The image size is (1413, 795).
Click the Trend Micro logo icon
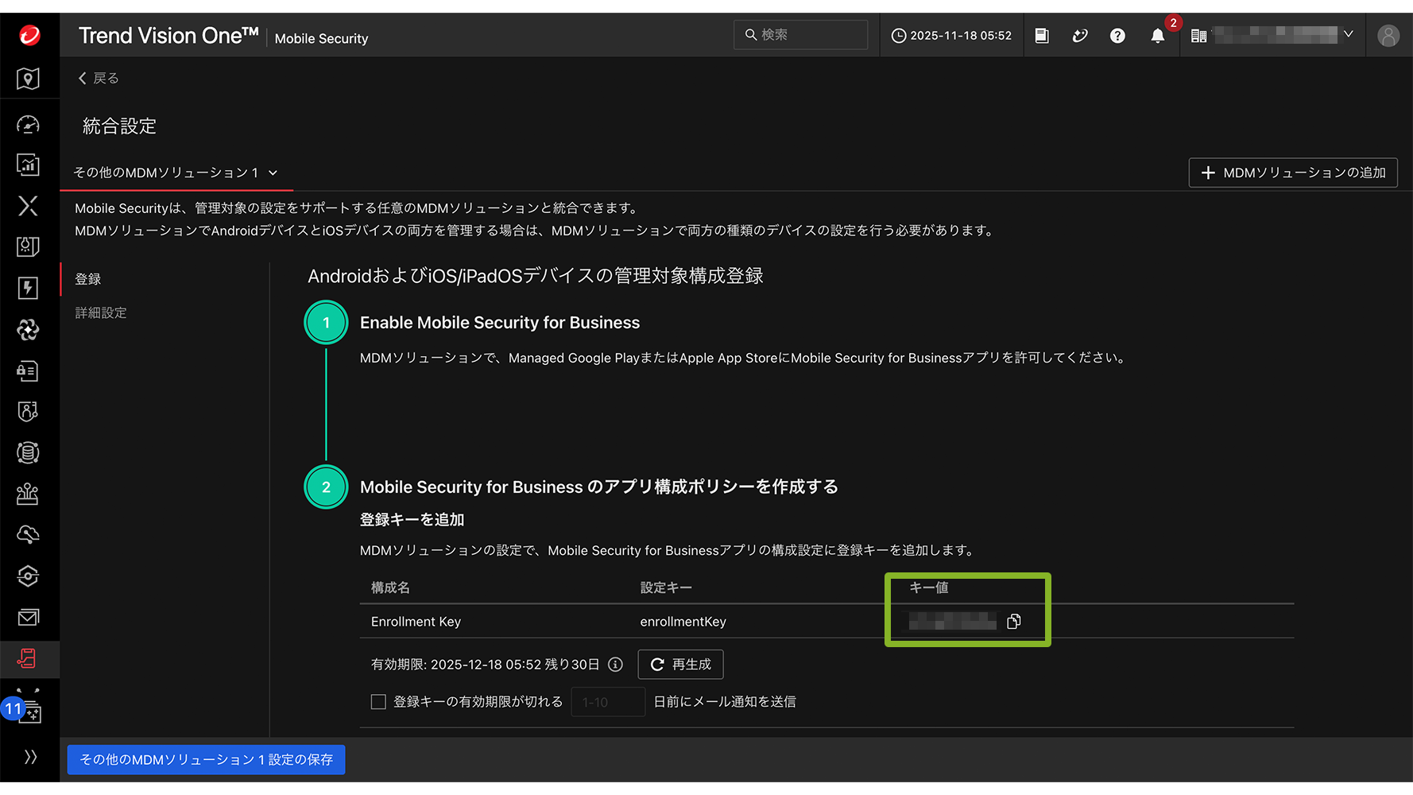click(x=29, y=35)
